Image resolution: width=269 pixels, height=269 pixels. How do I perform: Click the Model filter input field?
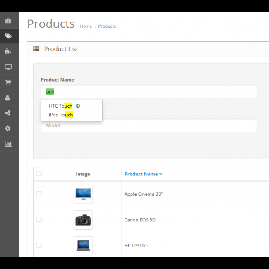(x=149, y=125)
